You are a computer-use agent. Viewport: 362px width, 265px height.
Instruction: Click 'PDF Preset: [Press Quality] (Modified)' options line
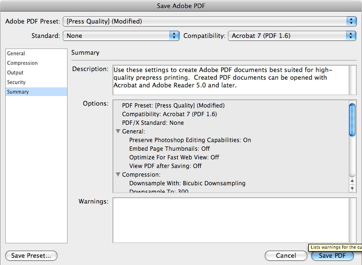pyautogui.click(x=173, y=106)
